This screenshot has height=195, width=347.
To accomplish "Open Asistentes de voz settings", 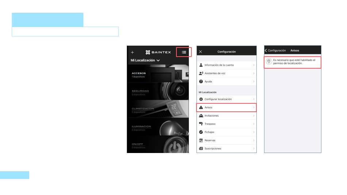I will click(226, 73).
